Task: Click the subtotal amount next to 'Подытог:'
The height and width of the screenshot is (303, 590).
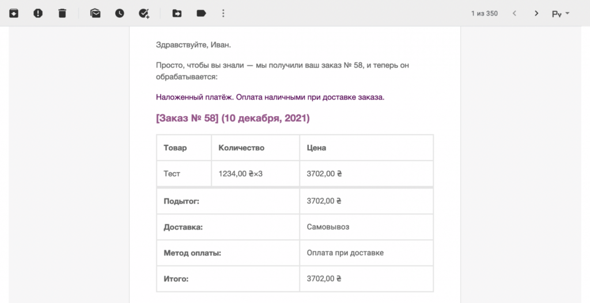Action: click(x=324, y=201)
